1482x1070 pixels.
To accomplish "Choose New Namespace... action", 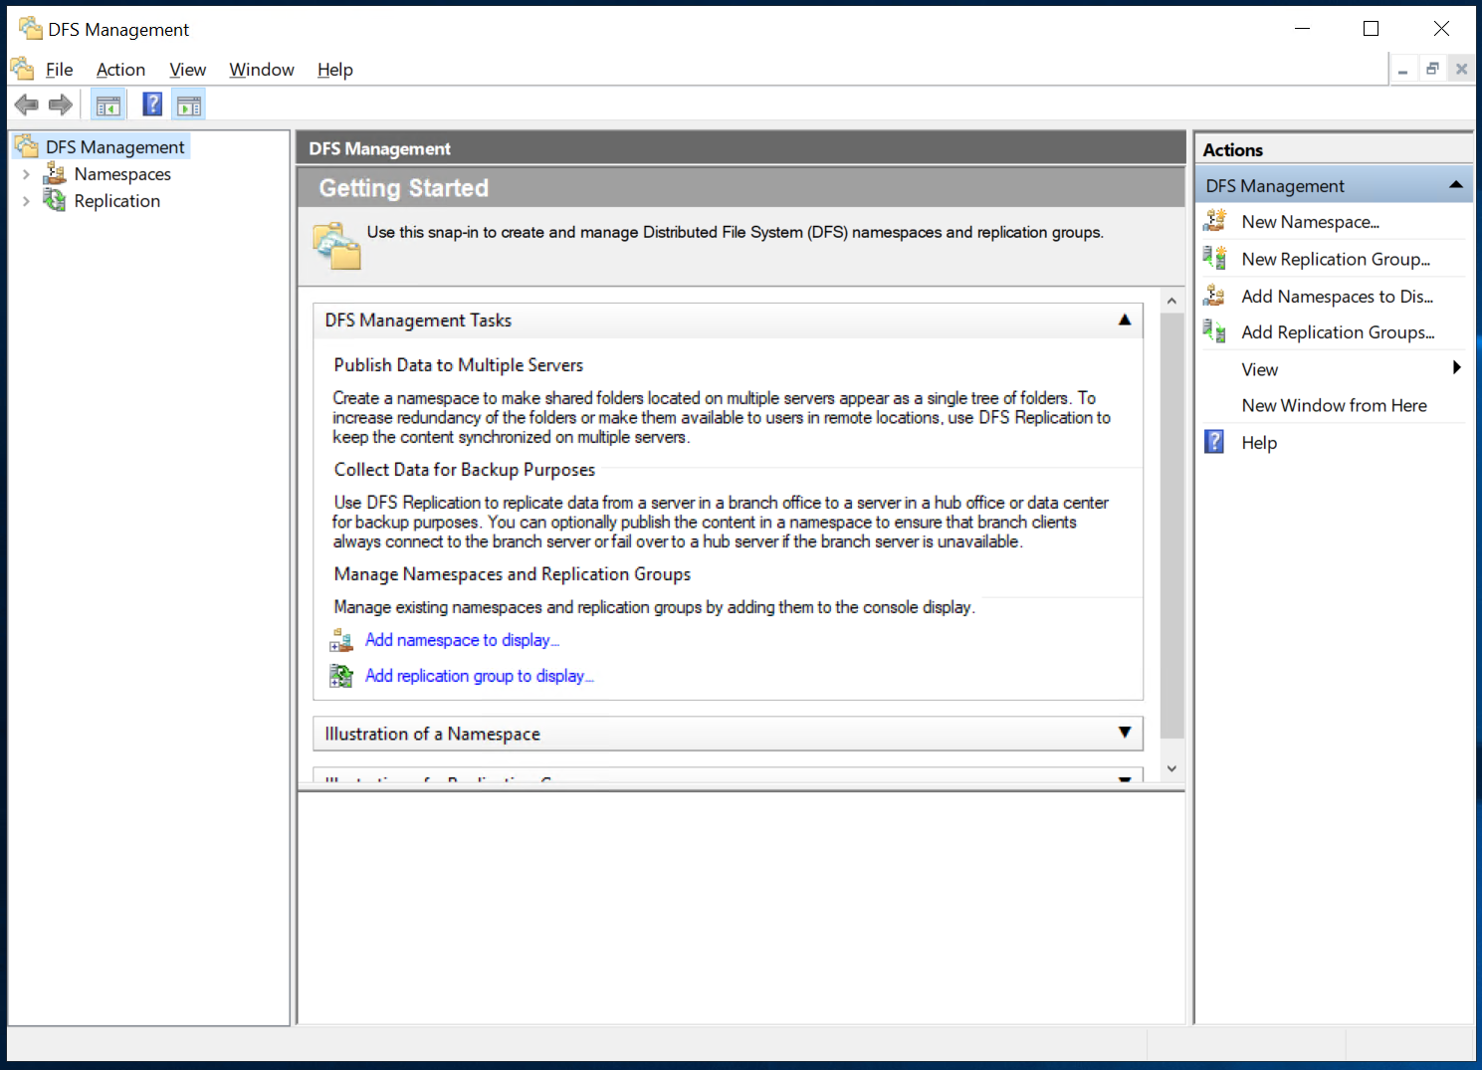I will 1310,222.
